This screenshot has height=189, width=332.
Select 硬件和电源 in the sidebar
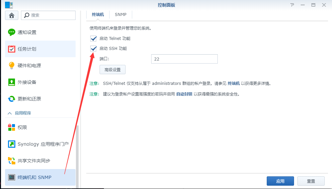[x=40, y=66]
